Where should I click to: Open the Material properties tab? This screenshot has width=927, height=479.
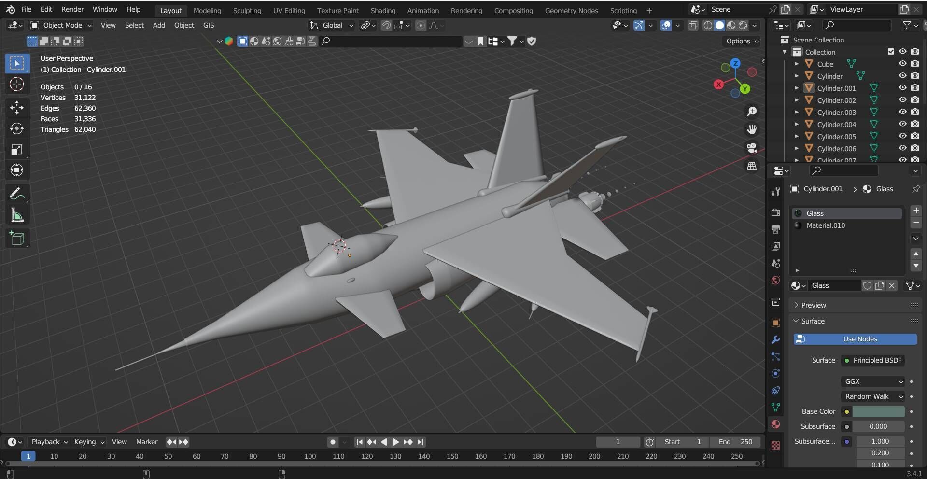[x=775, y=424]
